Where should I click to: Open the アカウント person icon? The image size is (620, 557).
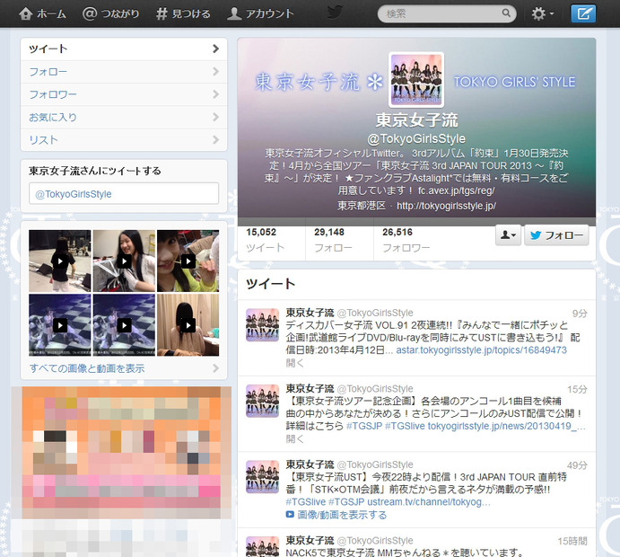[x=234, y=13]
